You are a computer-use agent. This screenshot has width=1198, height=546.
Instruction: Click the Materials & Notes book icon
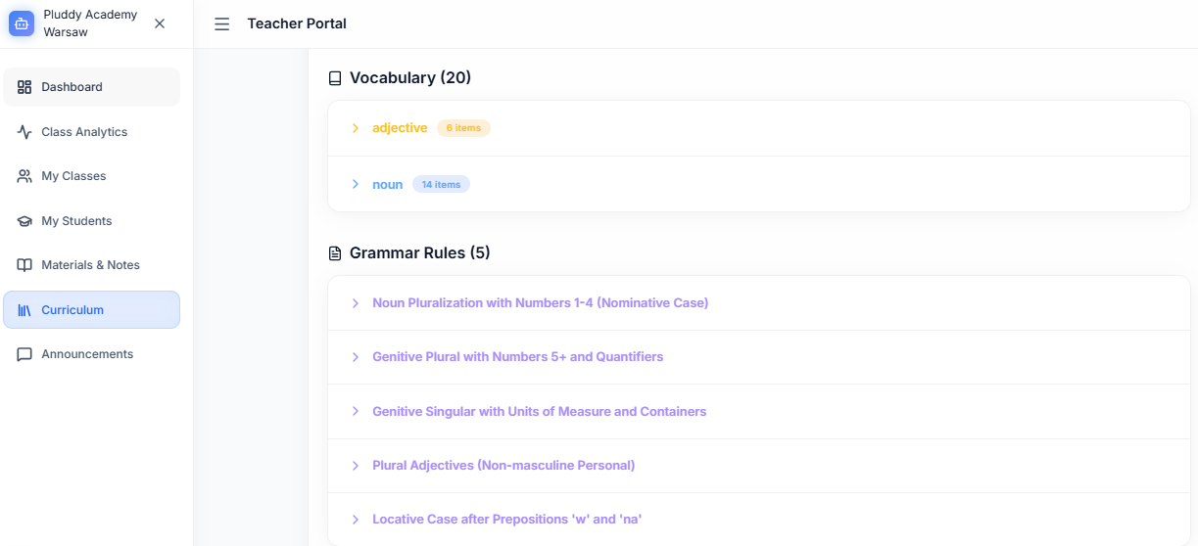24,265
